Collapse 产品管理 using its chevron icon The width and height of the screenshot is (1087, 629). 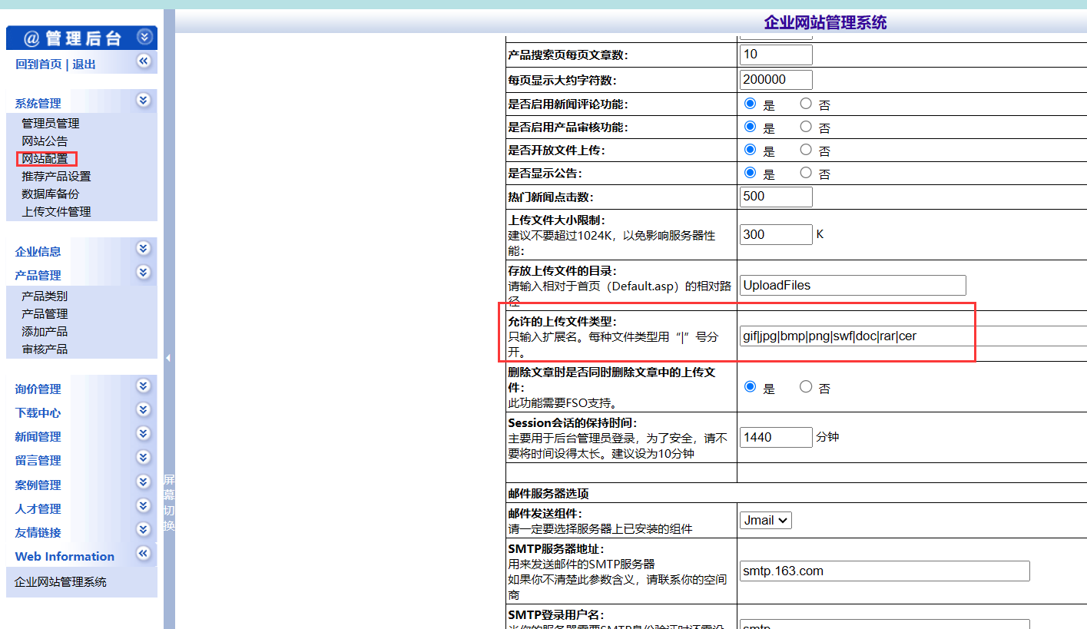pyautogui.click(x=144, y=272)
